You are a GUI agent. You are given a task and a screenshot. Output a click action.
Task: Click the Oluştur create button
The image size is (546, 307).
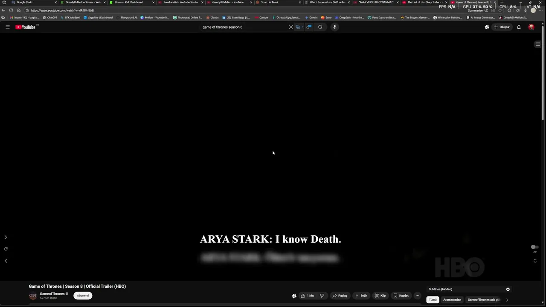coord(502,27)
